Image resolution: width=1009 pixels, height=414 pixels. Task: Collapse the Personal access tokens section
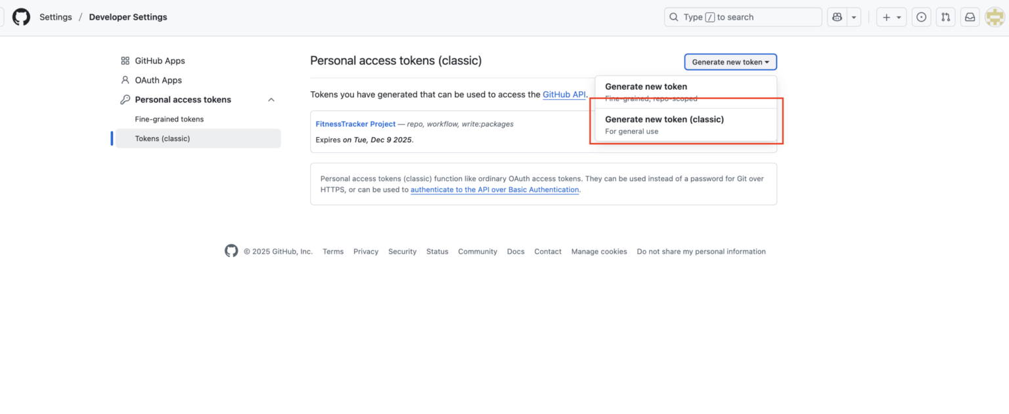271,100
